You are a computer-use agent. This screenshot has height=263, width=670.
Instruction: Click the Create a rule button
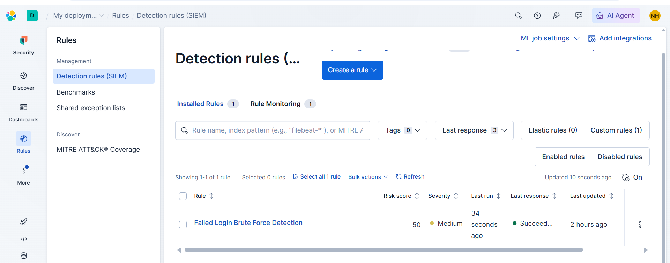[x=352, y=70]
